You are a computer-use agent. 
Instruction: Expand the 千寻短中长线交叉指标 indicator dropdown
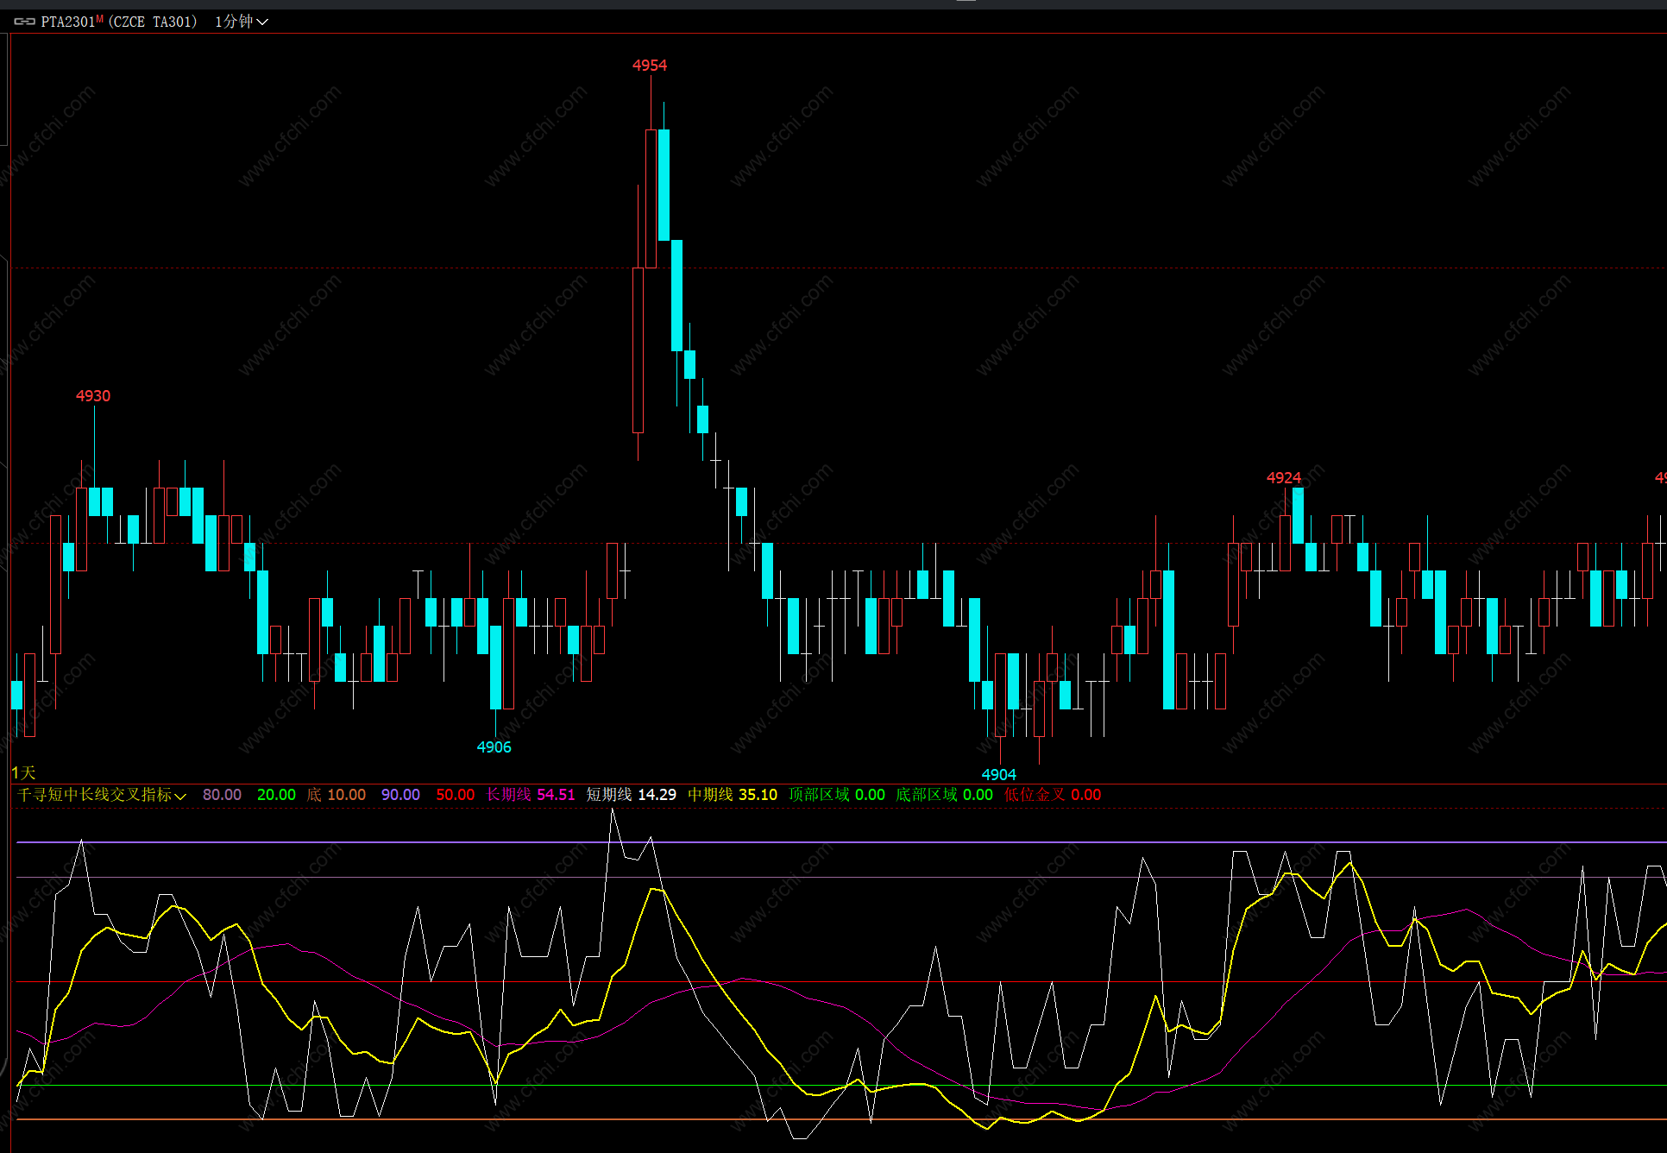tap(180, 796)
